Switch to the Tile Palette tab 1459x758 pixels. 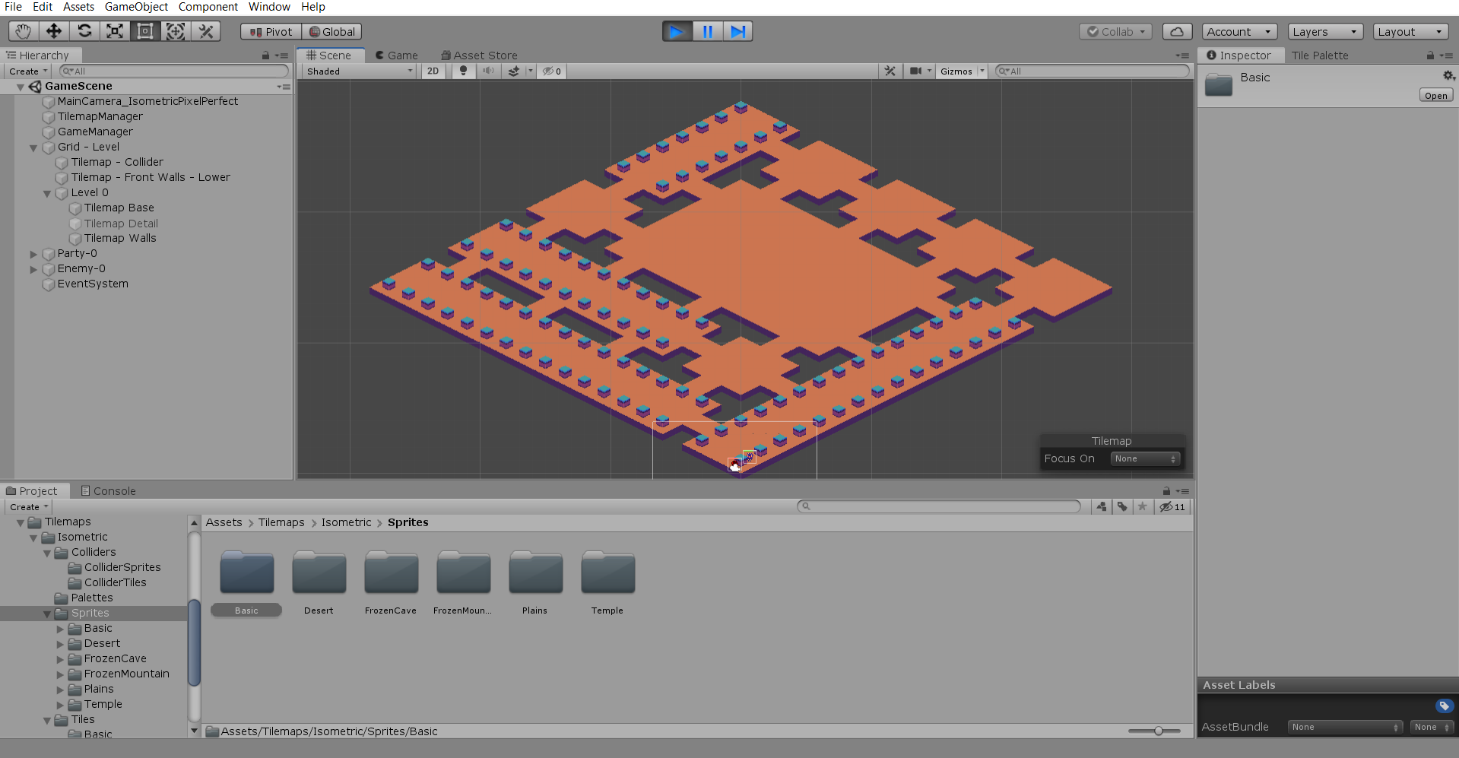pos(1319,56)
